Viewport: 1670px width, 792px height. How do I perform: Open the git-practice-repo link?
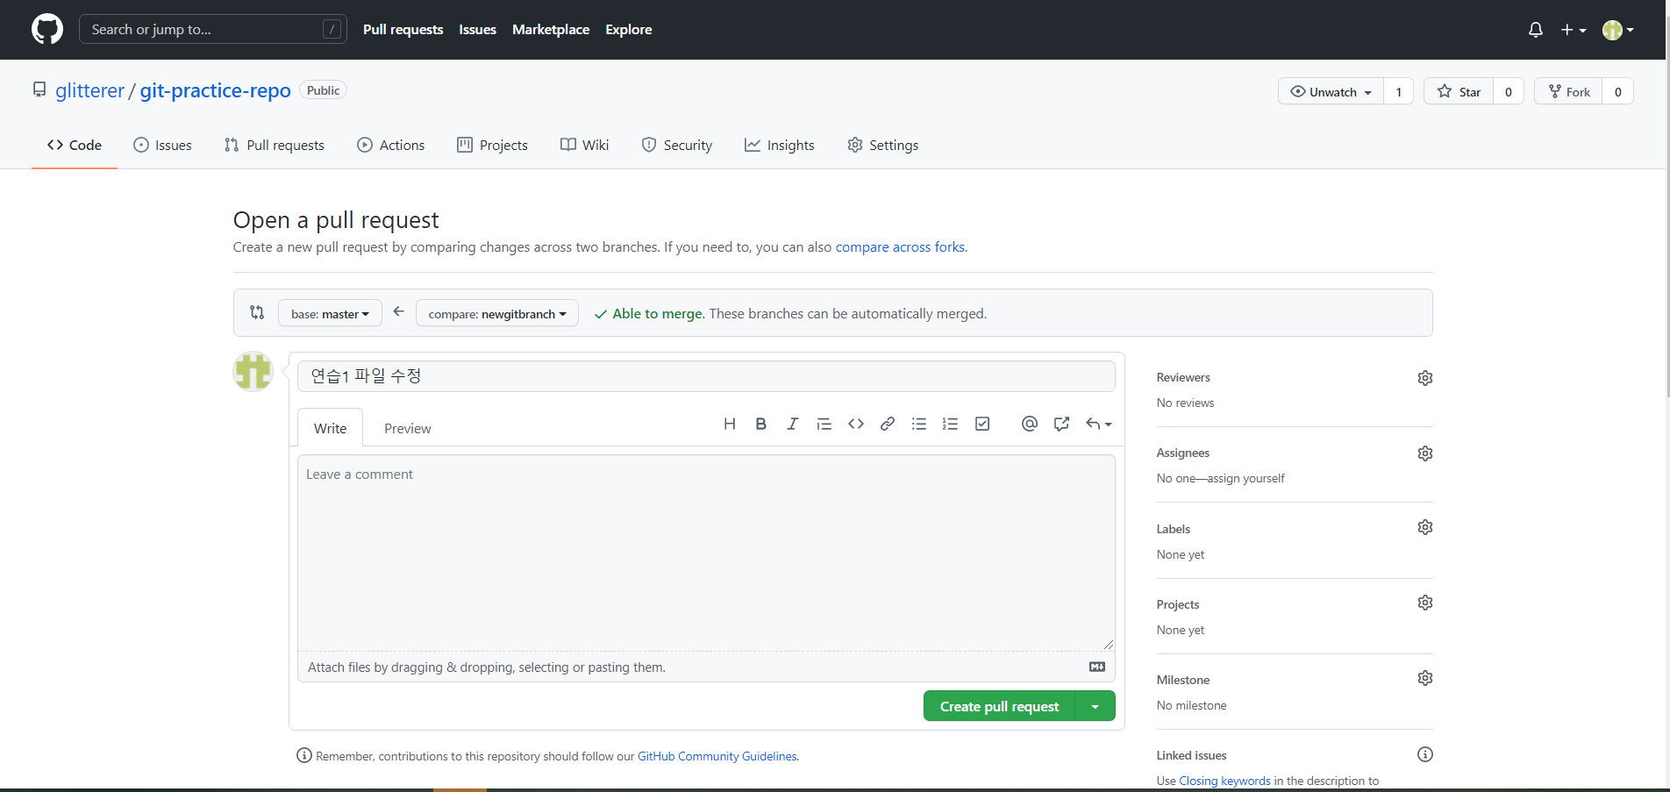pyautogui.click(x=215, y=90)
